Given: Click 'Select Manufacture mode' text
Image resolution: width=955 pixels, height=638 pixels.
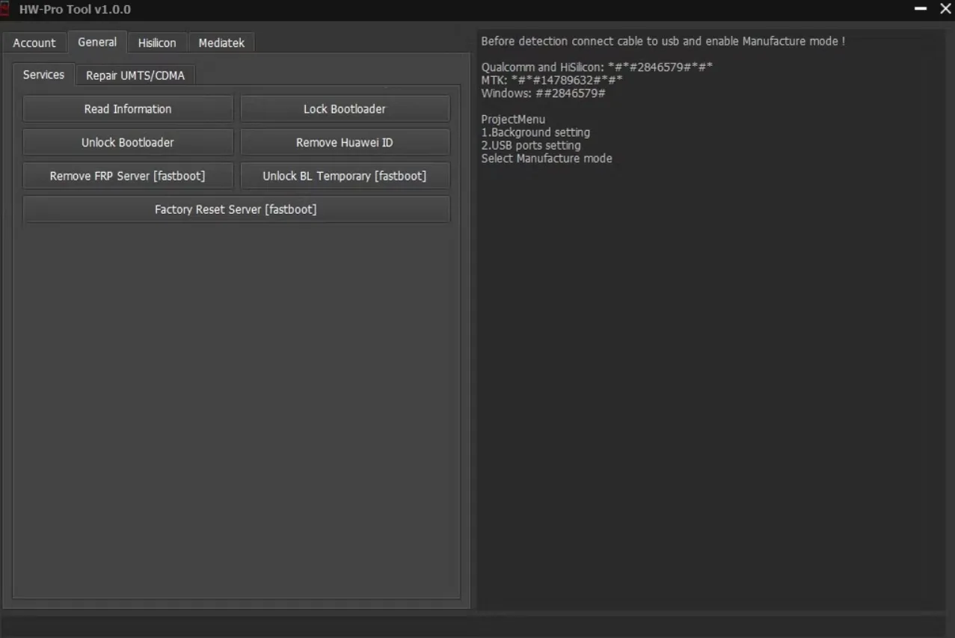Looking at the screenshot, I should tap(547, 159).
